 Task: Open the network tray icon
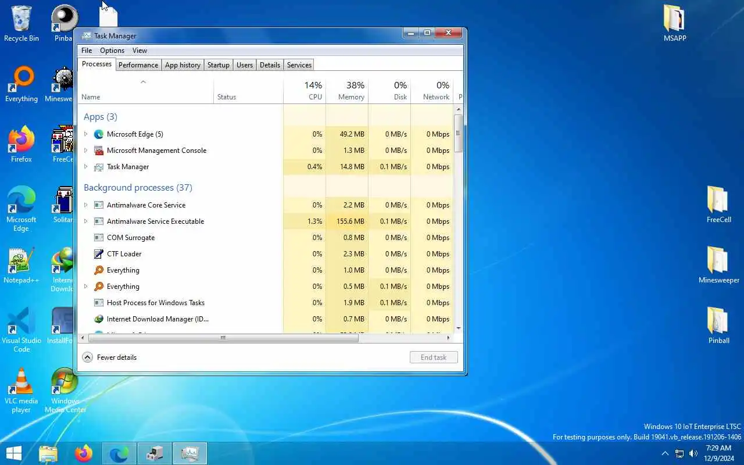[679, 453]
